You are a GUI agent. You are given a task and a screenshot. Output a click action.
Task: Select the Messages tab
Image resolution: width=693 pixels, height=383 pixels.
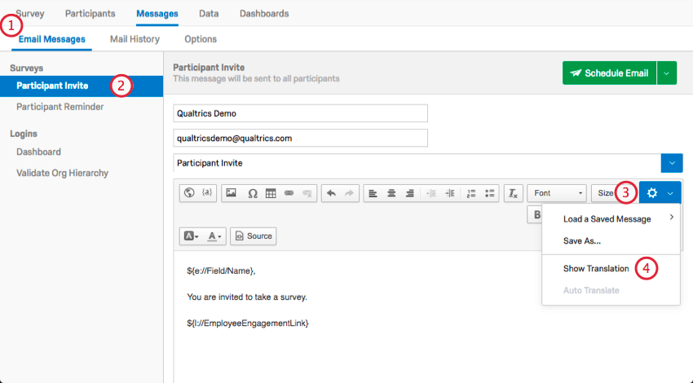click(x=157, y=14)
